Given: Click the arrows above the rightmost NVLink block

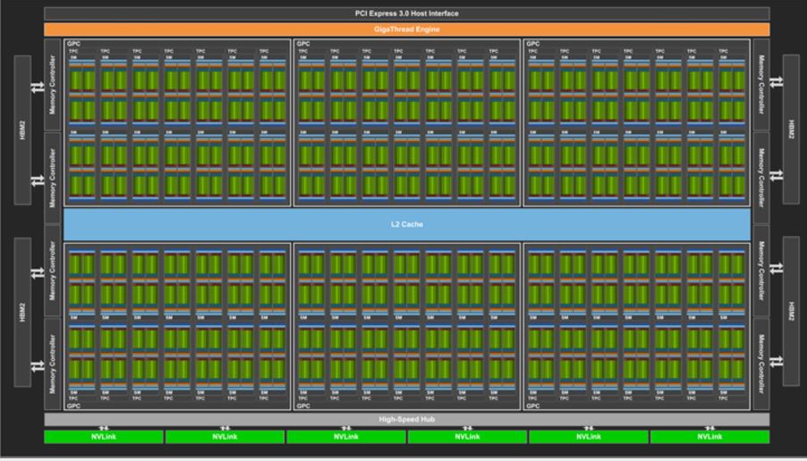Looking at the screenshot, I should pyautogui.click(x=709, y=428).
